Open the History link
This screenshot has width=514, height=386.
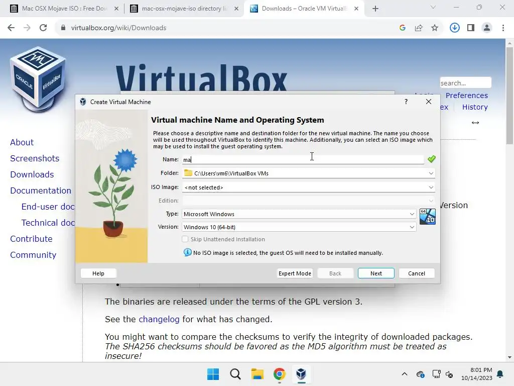[x=475, y=107]
